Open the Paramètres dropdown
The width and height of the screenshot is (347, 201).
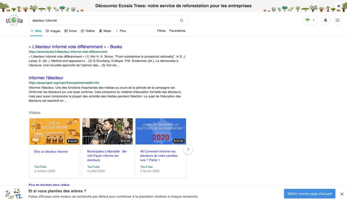click(x=177, y=31)
